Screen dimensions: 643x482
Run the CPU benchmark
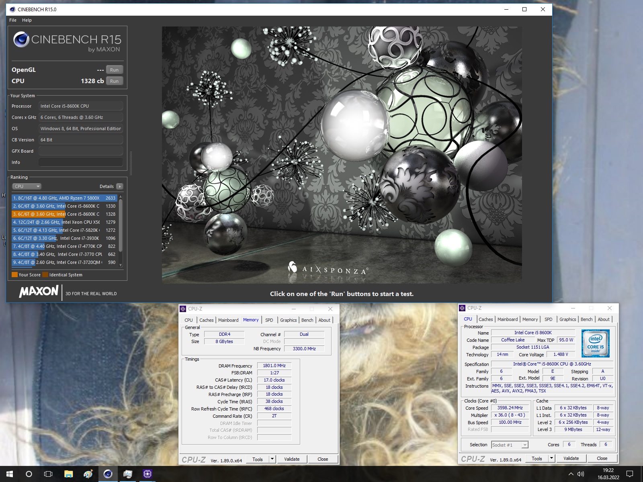[115, 81]
